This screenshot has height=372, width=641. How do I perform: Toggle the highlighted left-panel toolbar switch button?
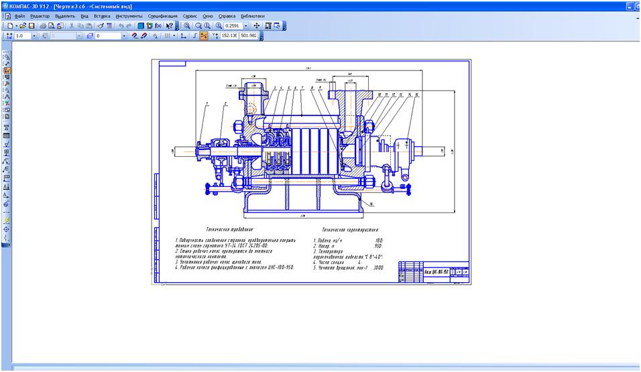7,70
